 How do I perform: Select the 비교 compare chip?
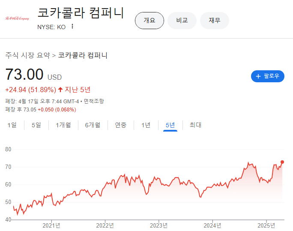click(x=182, y=21)
